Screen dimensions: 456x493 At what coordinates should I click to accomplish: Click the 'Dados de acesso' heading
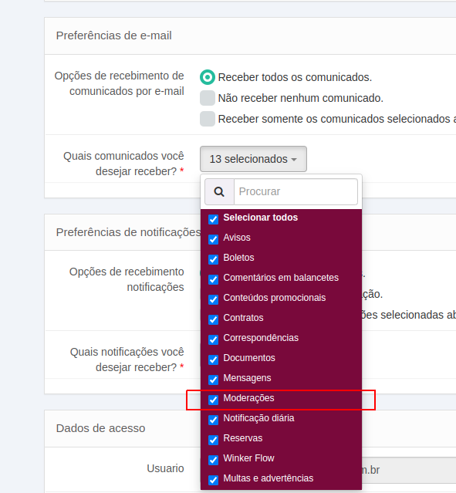(x=100, y=428)
